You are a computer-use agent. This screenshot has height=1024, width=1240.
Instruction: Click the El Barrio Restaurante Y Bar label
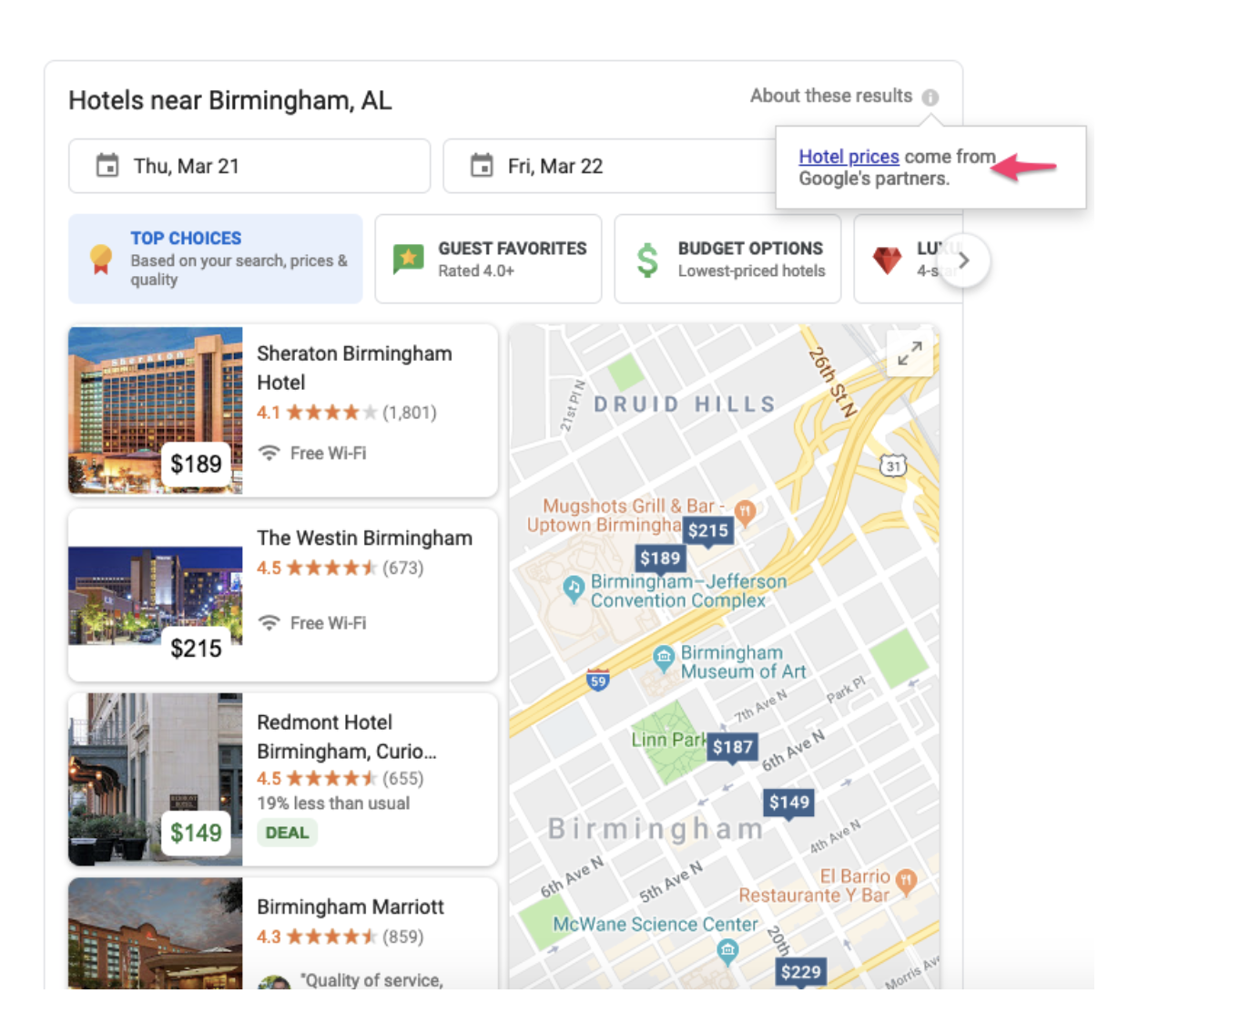[x=814, y=886]
